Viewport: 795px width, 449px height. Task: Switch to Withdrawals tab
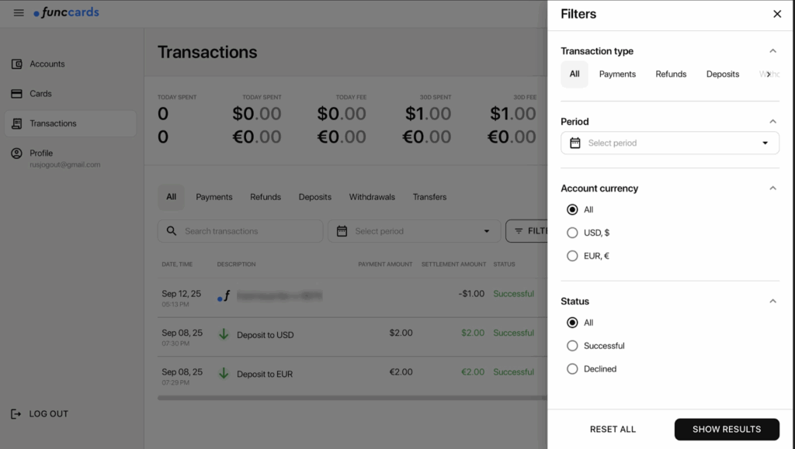coord(372,197)
